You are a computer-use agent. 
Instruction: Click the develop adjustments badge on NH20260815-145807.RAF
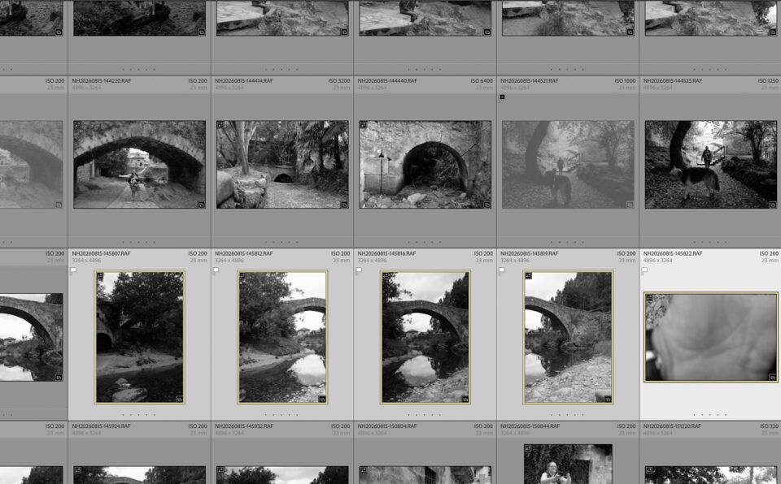point(99,275)
